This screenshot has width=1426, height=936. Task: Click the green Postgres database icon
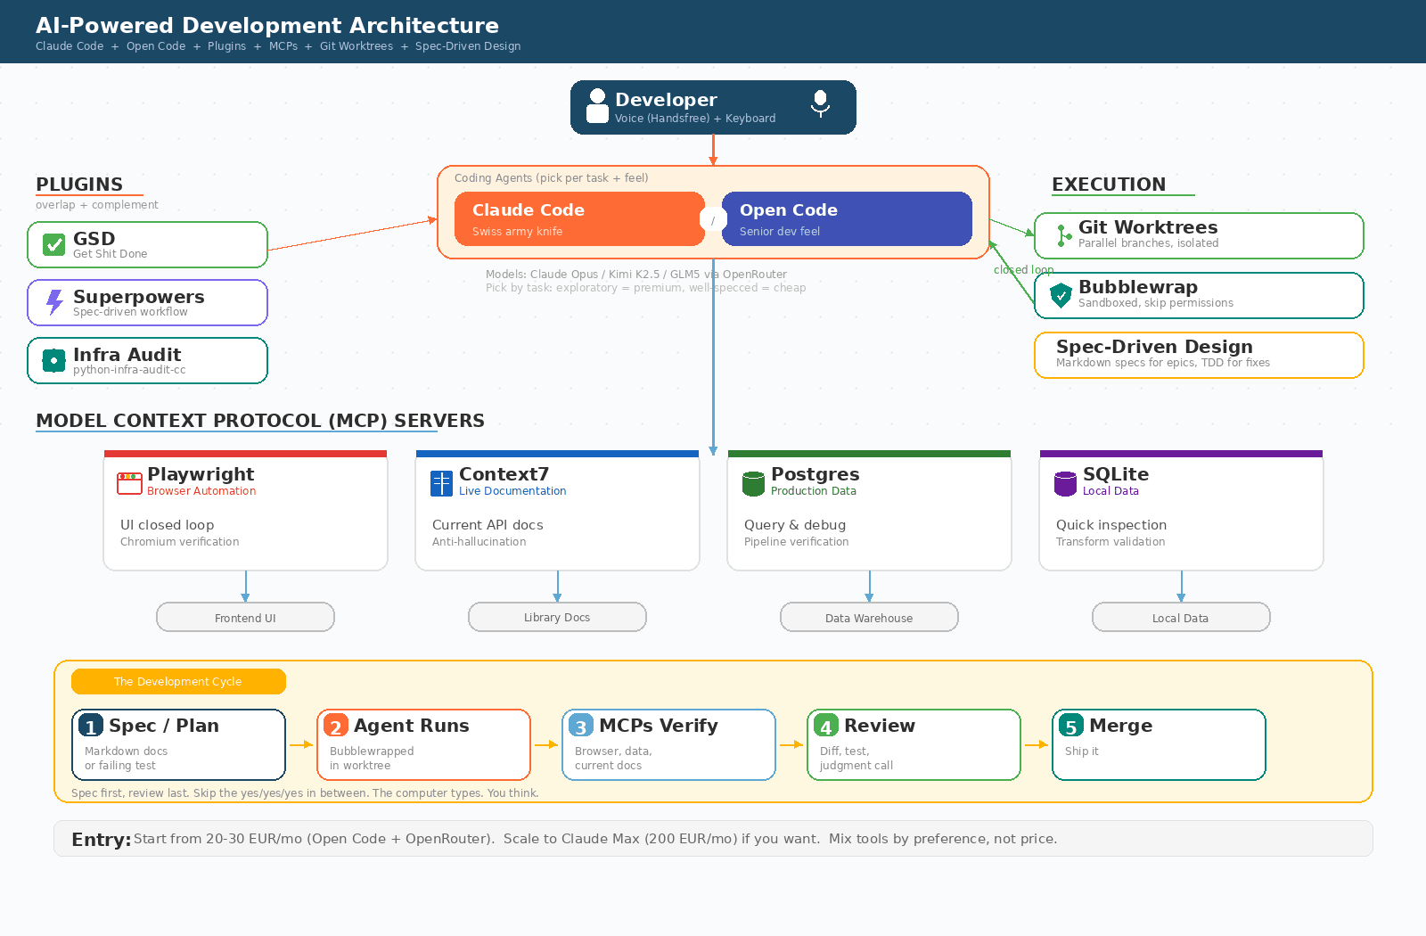753,483
